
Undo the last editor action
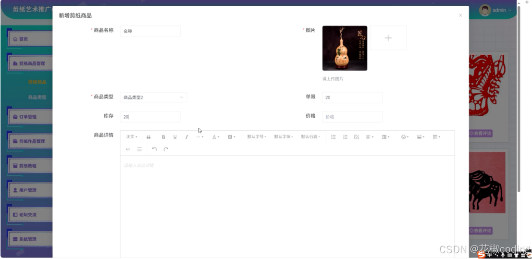coord(154,149)
